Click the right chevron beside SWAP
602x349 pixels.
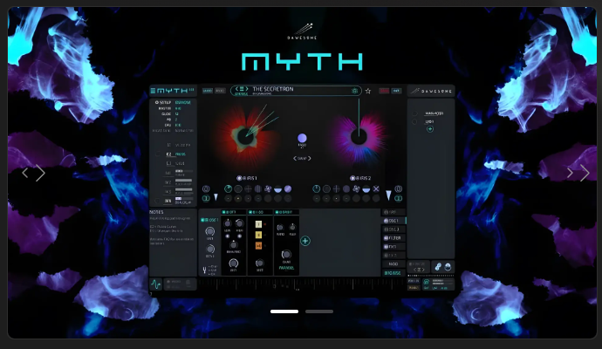pos(310,158)
